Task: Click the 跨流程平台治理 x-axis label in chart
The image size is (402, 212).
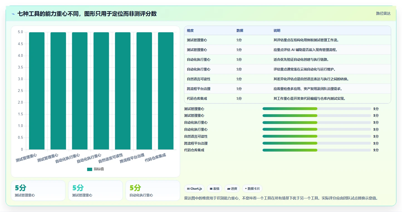Action: (x=132, y=158)
